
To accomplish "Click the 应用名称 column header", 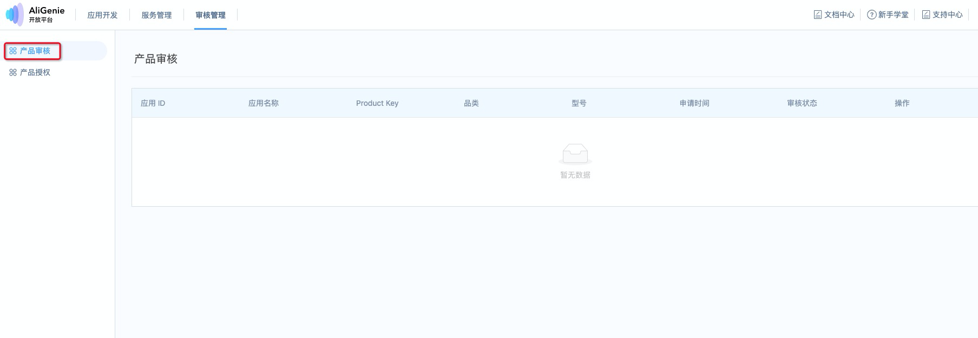I will [x=264, y=103].
